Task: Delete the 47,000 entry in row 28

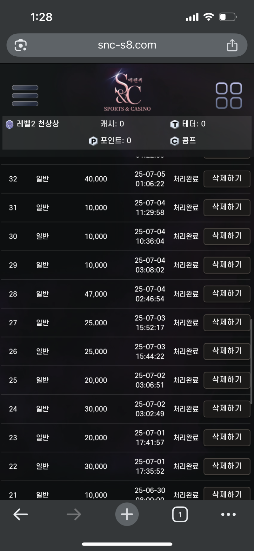Action: [x=227, y=293]
